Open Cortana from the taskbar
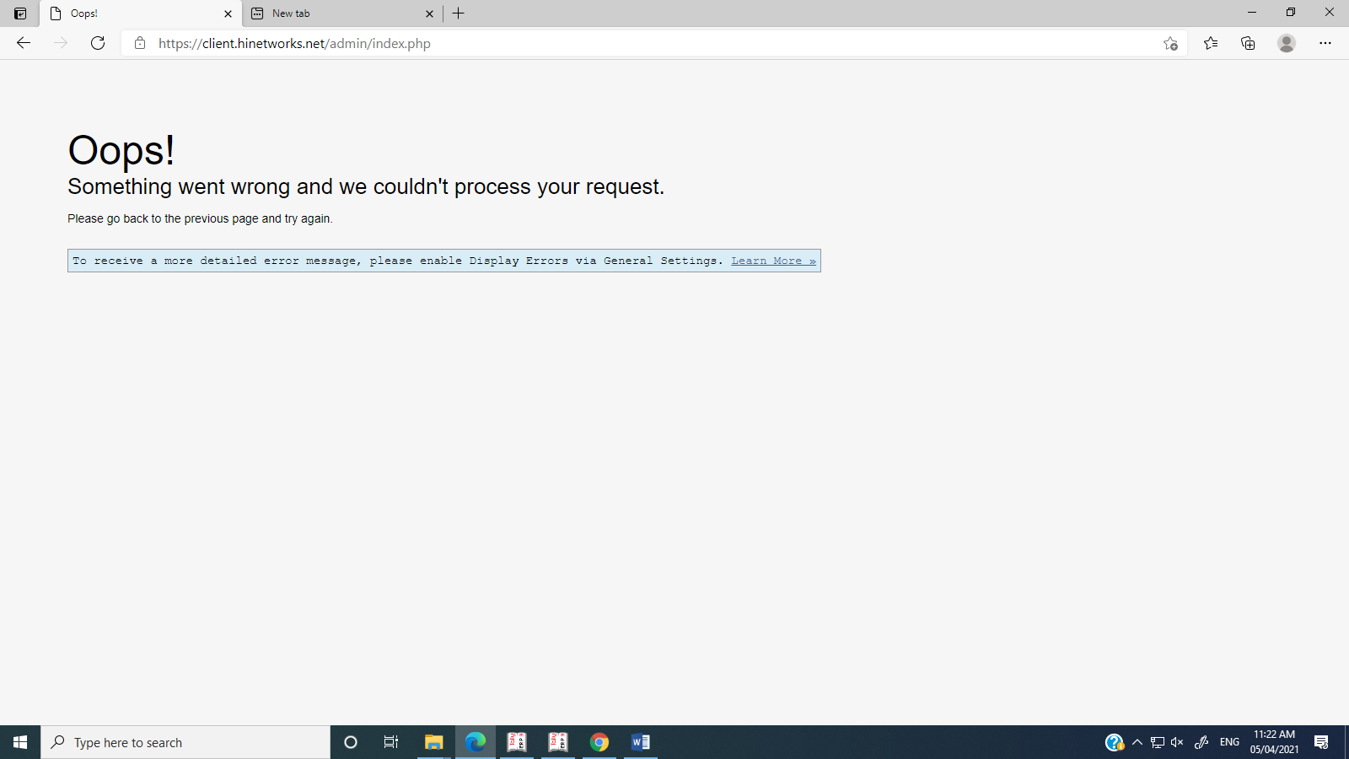The image size is (1349, 759). [x=350, y=742]
